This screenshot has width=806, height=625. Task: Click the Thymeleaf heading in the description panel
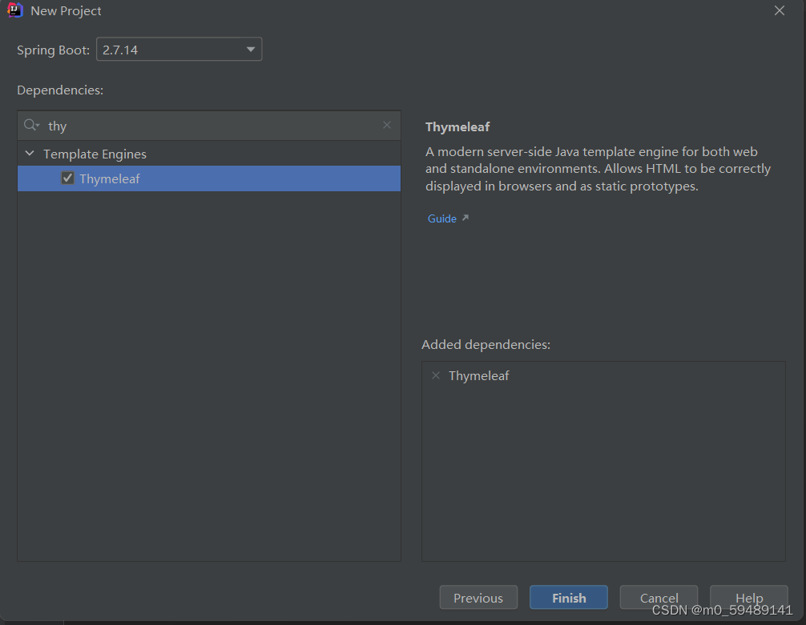tap(457, 127)
